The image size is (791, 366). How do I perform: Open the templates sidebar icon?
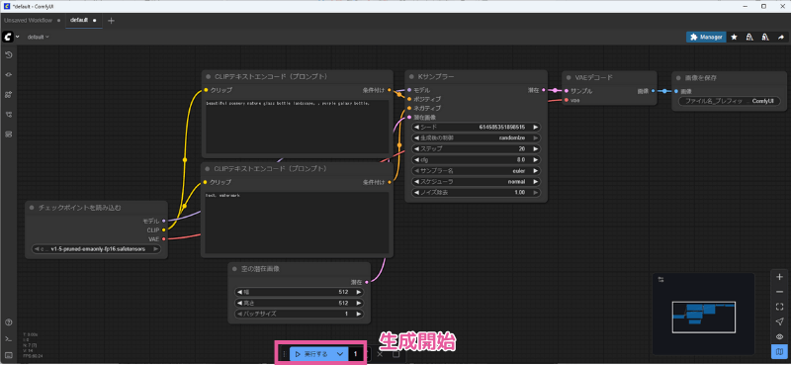[8, 135]
